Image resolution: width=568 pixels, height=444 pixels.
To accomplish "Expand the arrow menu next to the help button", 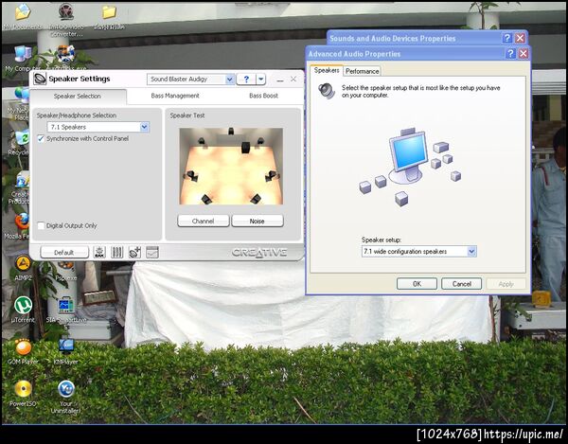I will point(261,79).
